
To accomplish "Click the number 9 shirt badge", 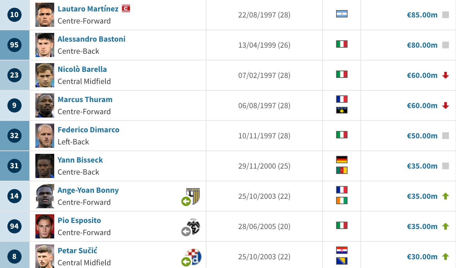I will 14,105.
